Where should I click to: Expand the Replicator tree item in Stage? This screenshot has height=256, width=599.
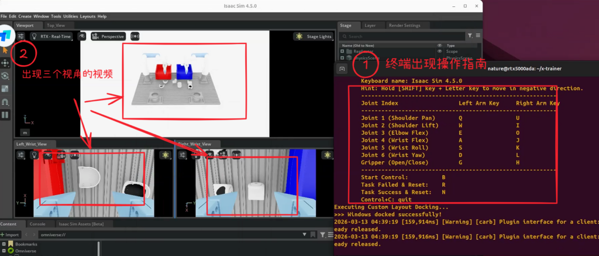342,52
